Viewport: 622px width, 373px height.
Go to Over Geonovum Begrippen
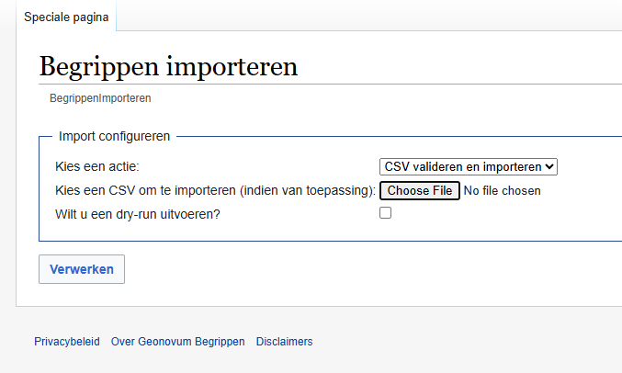tap(177, 342)
